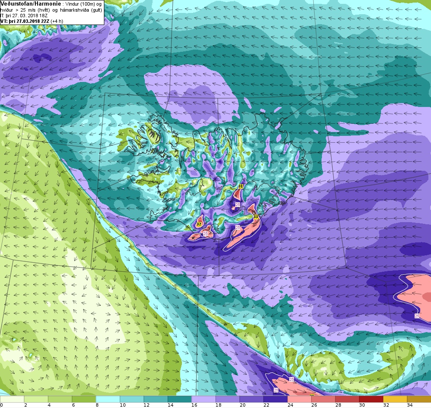Click the legend scale number '24'
The width and height of the screenshot is (431, 408).
pyautogui.click(x=290, y=405)
